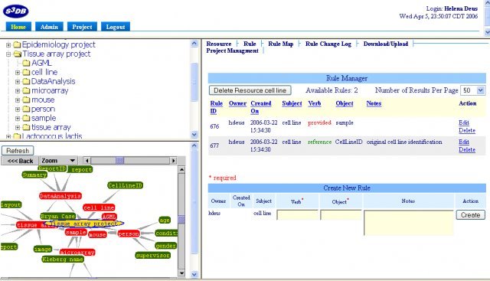Image resolution: width=490 pixels, height=281 pixels.
Task: Open the Rule menu item
Action: pyautogui.click(x=250, y=44)
